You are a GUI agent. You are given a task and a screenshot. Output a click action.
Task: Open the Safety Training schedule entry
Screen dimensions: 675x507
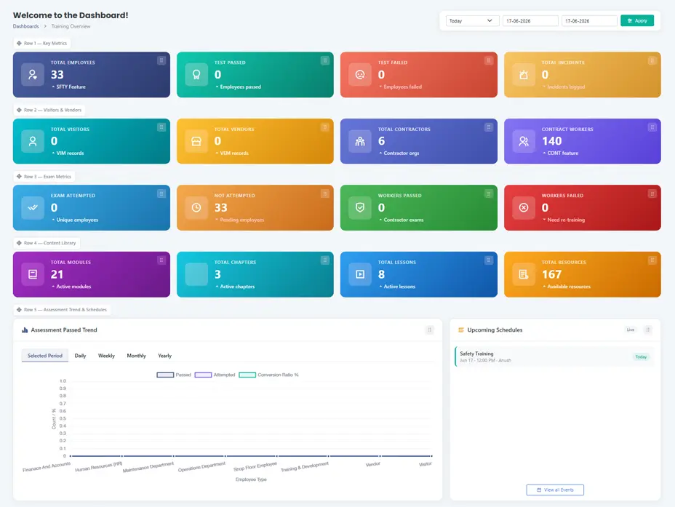click(554, 357)
